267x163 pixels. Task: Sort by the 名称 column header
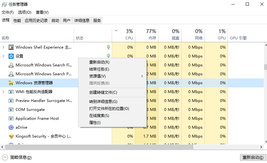(37, 35)
